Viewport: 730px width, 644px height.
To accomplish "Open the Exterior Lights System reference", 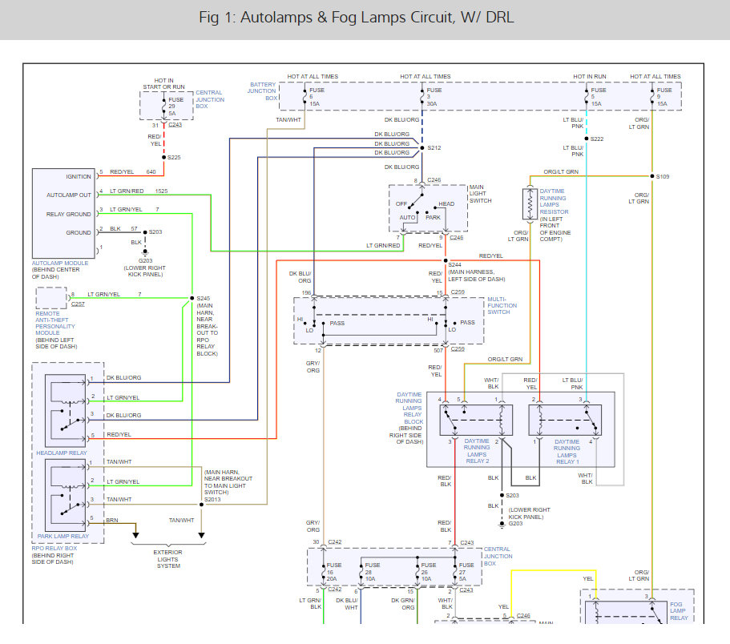I will click(x=168, y=559).
